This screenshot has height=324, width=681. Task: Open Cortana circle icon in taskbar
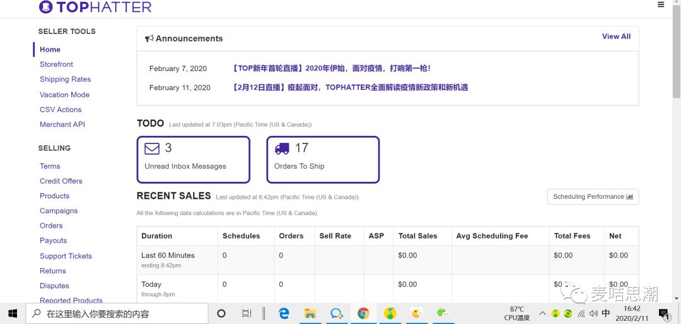click(x=221, y=313)
